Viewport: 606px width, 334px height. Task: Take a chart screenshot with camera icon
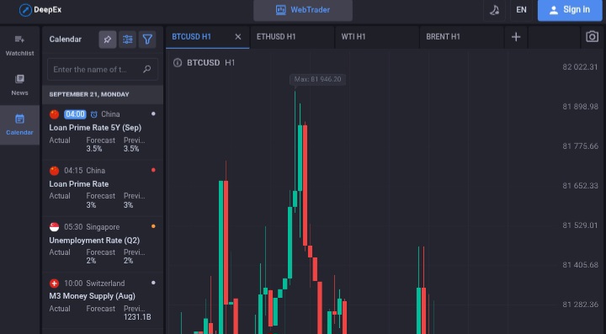(592, 37)
